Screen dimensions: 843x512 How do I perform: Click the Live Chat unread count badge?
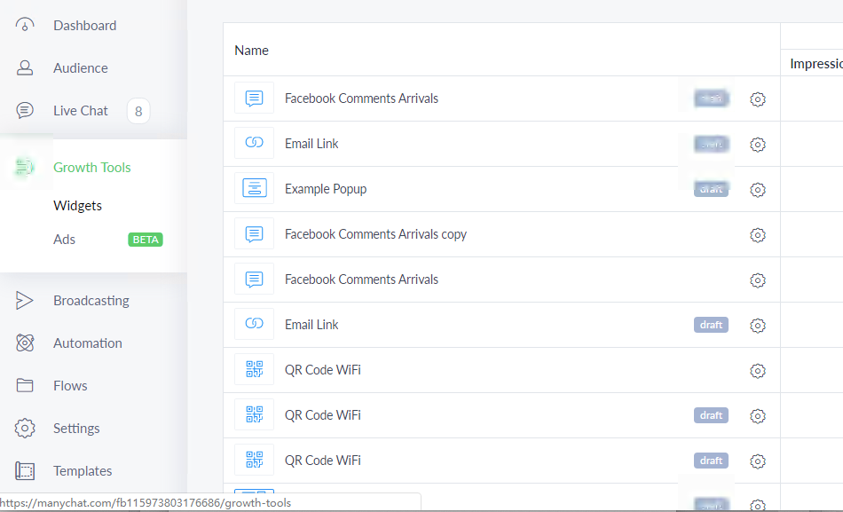(x=138, y=111)
